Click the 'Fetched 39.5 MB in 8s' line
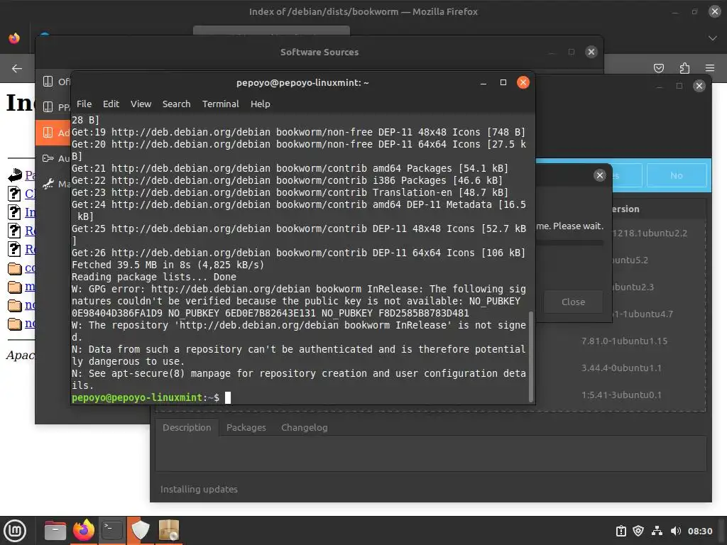 pos(168,265)
